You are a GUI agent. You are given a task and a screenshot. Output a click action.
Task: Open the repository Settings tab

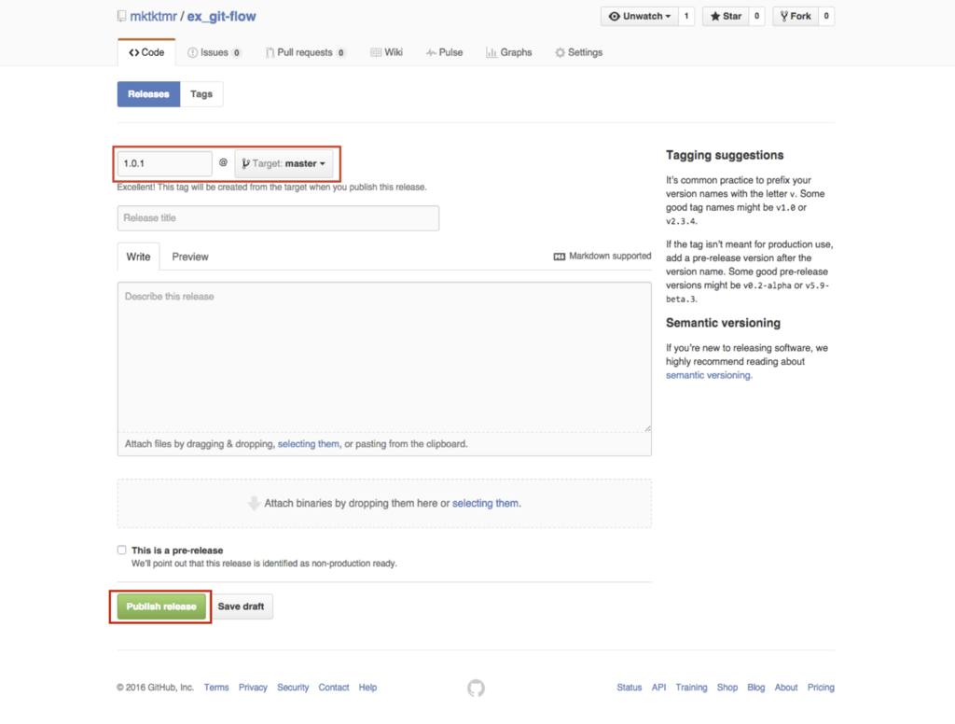(x=578, y=52)
